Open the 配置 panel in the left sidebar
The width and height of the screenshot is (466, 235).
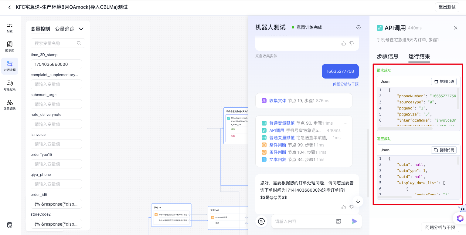pos(9,27)
